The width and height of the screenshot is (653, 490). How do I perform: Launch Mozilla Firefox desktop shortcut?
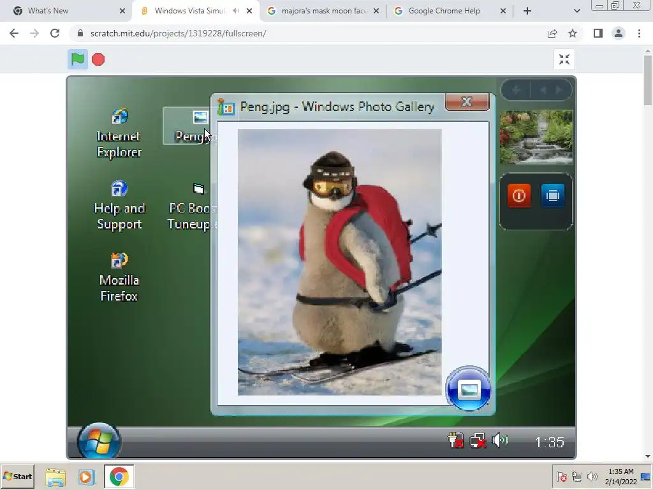119,277
